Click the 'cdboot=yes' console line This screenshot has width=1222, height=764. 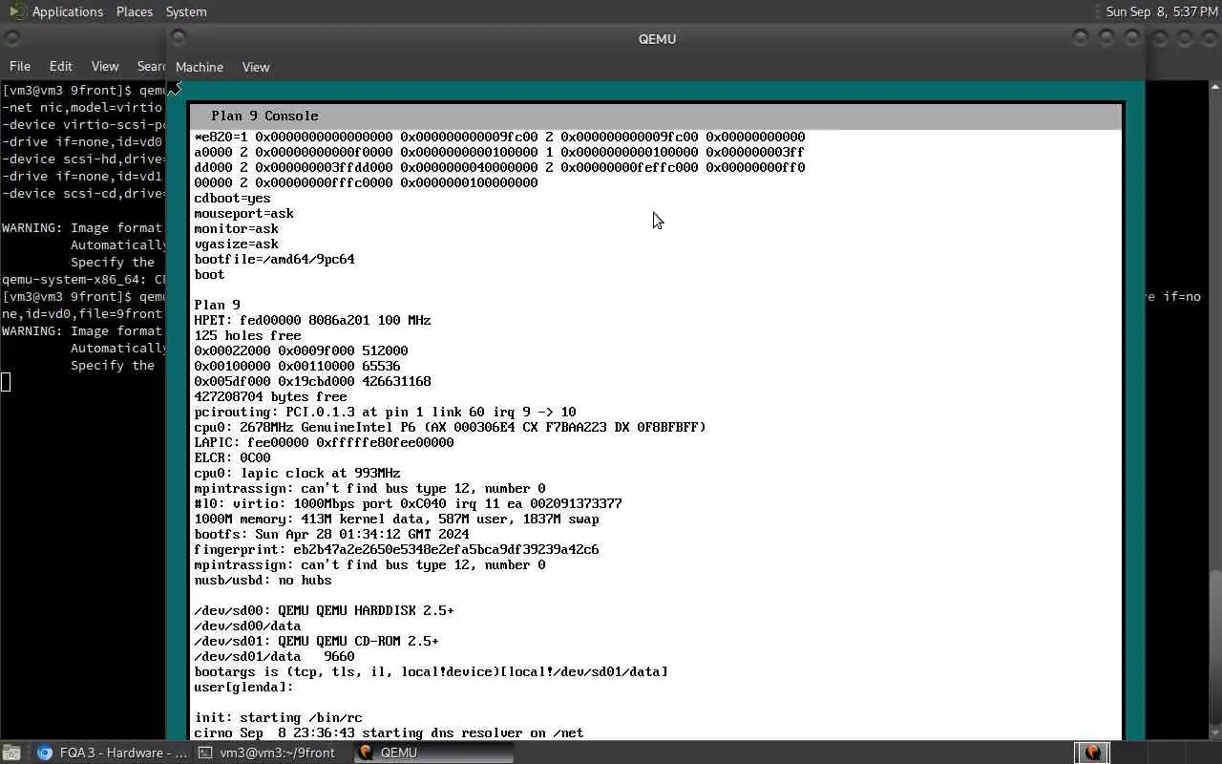point(232,198)
